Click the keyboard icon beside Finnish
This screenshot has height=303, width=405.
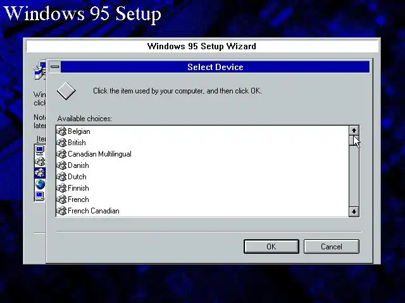click(x=61, y=188)
